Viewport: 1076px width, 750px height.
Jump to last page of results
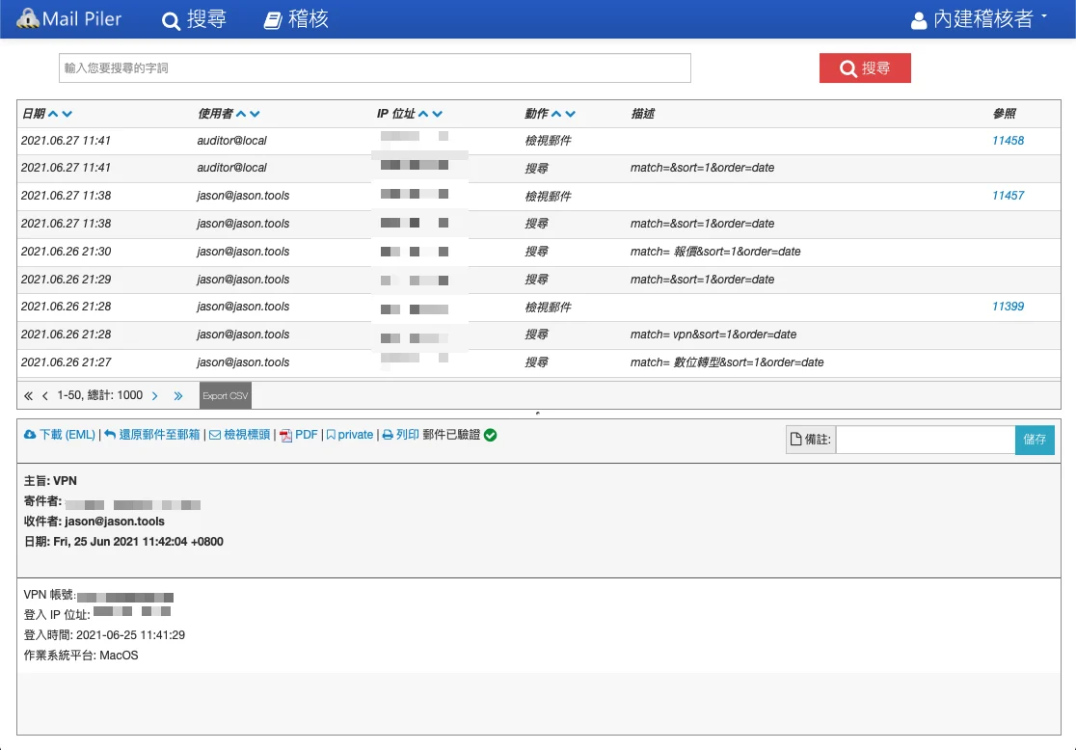coord(178,396)
